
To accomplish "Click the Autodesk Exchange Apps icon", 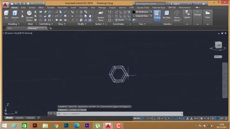I will point(192,4).
